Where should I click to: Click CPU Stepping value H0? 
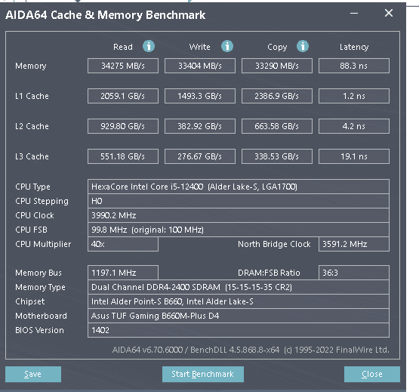(x=239, y=201)
